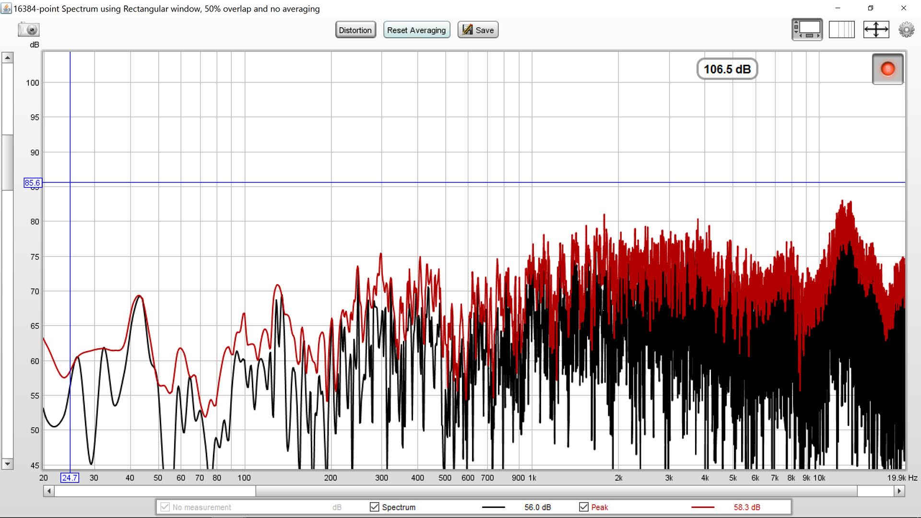This screenshot has width=921, height=518.
Task: Save the spectrum measurement
Action: click(478, 30)
